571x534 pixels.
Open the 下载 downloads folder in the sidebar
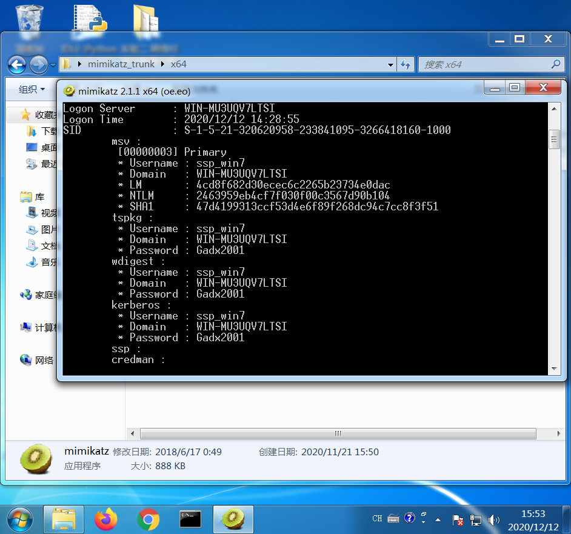[42, 131]
